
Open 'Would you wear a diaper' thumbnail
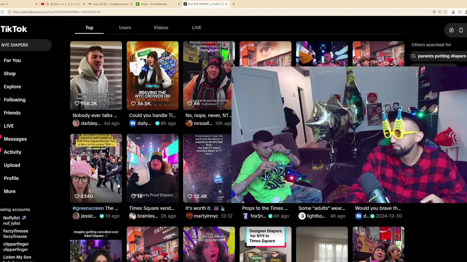click(x=207, y=75)
